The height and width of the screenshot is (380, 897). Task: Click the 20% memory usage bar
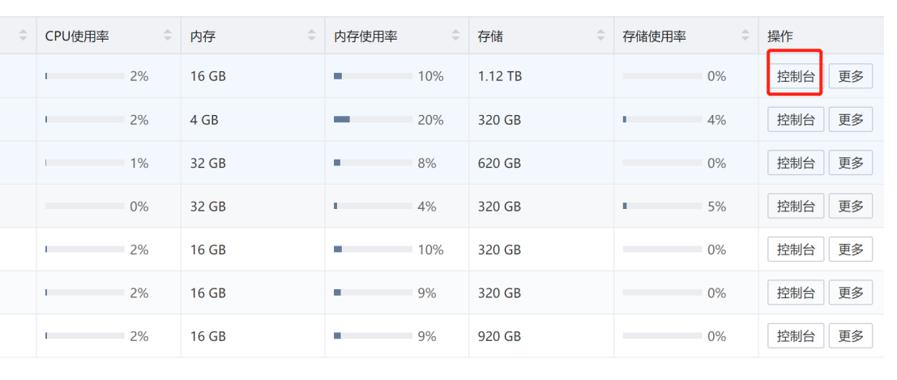(x=373, y=120)
